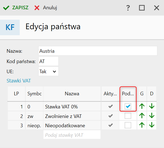This screenshot has height=148, width=164.
Task: Uncheck default checkbox for Stawka VAT 0%
Action: pos(128,107)
